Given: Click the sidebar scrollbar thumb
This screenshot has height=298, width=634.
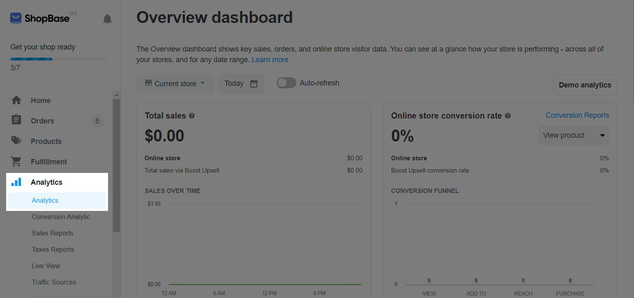Looking at the screenshot, I should [116, 165].
